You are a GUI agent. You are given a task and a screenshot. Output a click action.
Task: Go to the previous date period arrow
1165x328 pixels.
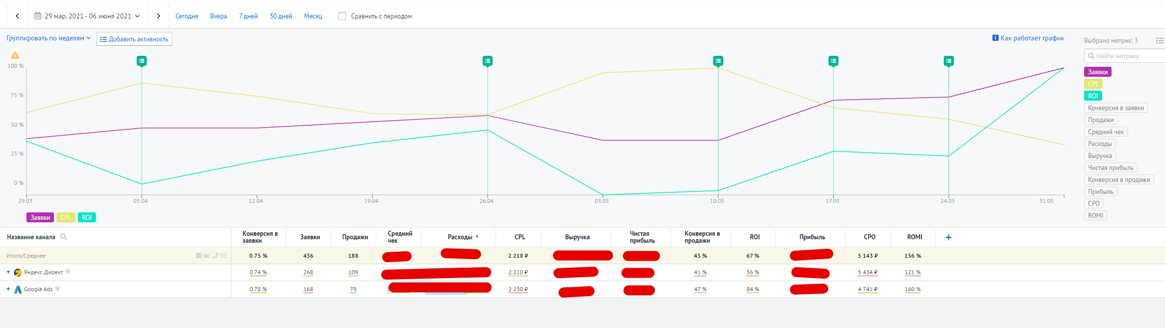[x=17, y=16]
